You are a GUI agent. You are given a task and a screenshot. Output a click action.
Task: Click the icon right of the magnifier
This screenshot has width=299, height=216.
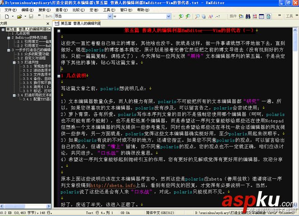[x=204, y=16]
